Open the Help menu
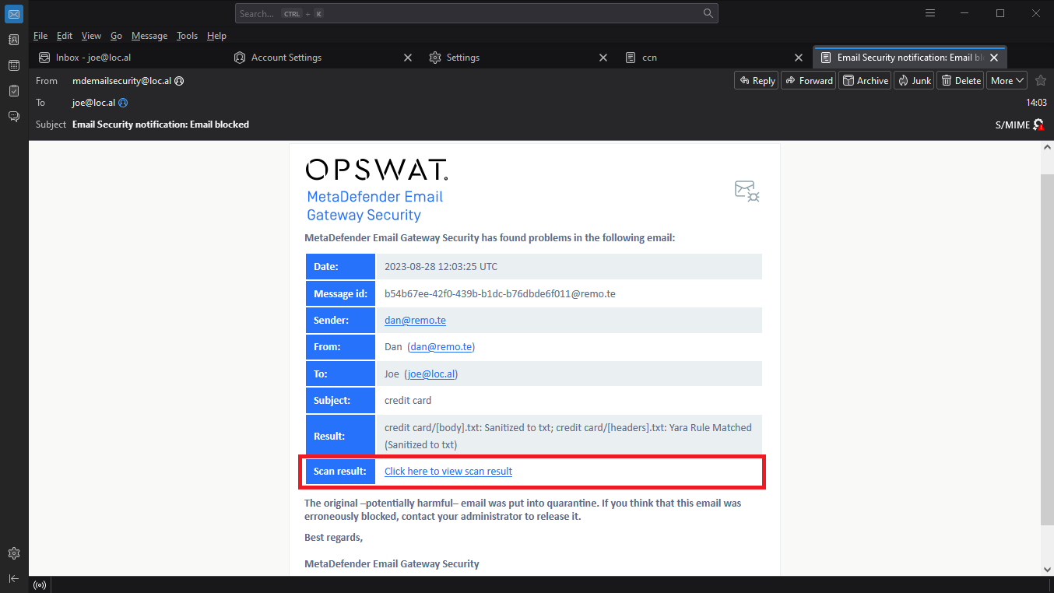 (x=216, y=36)
